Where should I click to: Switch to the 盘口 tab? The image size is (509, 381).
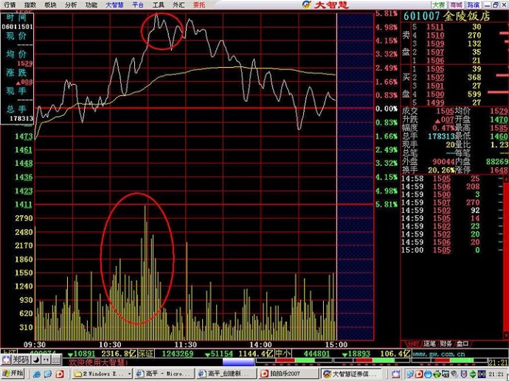[463, 343]
